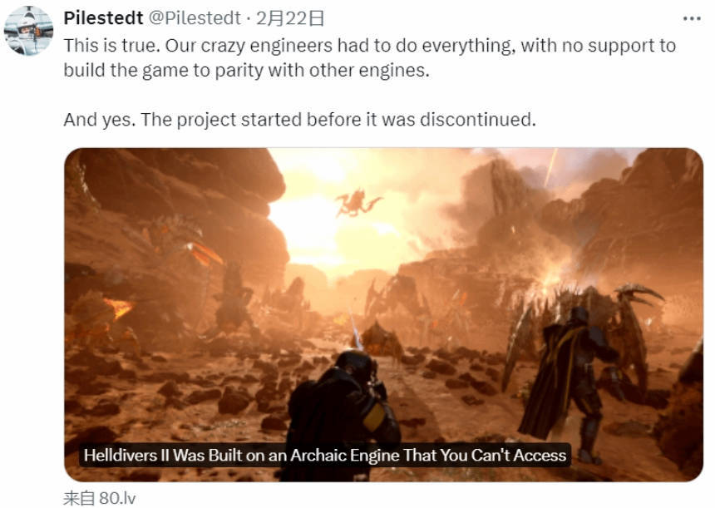Open the Helldivers II article preview image

pyautogui.click(x=383, y=314)
